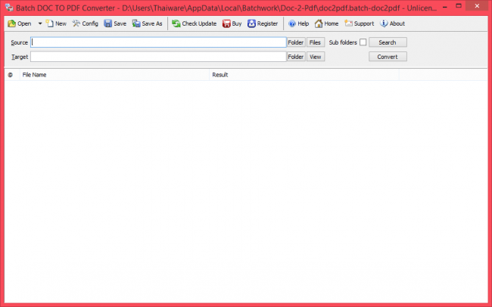Focus the Target path field
This screenshot has width=492, height=307.
point(158,57)
